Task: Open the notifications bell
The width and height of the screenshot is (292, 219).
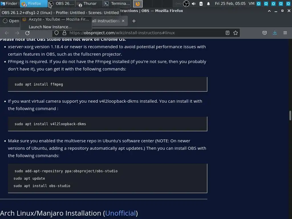Action: [x=208, y=3]
